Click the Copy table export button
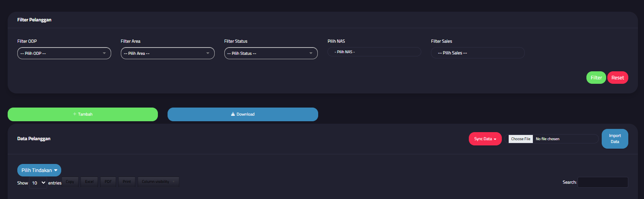 tap(70, 182)
